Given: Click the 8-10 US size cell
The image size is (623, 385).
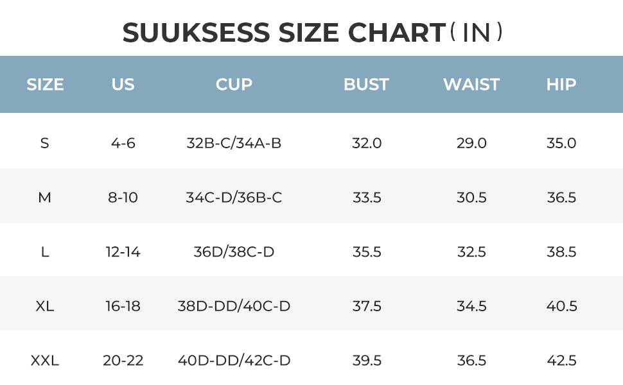Looking at the screenshot, I should point(123,198).
